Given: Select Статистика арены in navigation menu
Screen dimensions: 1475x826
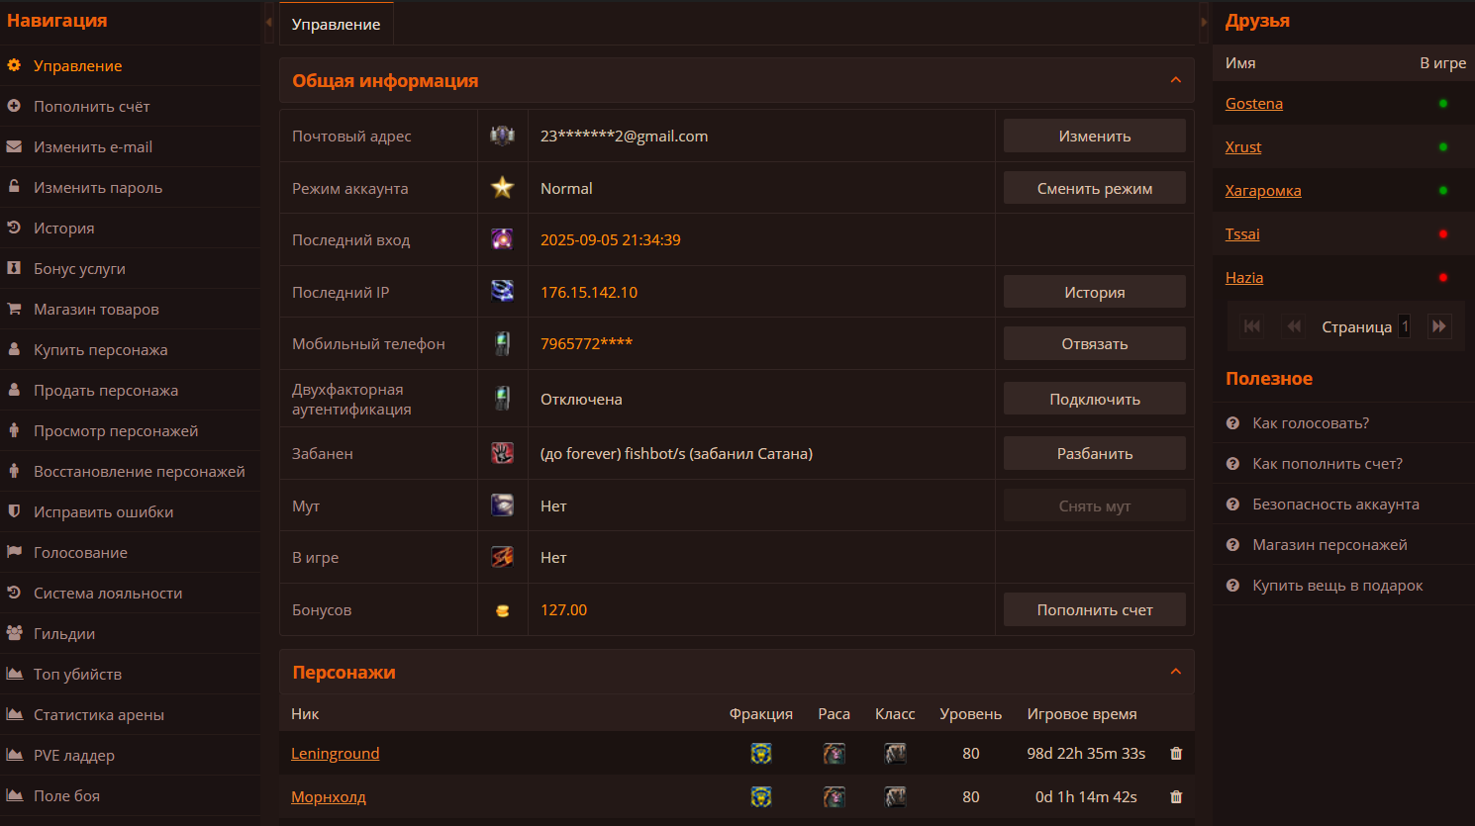Looking at the screenshot, I should point(99,715).
